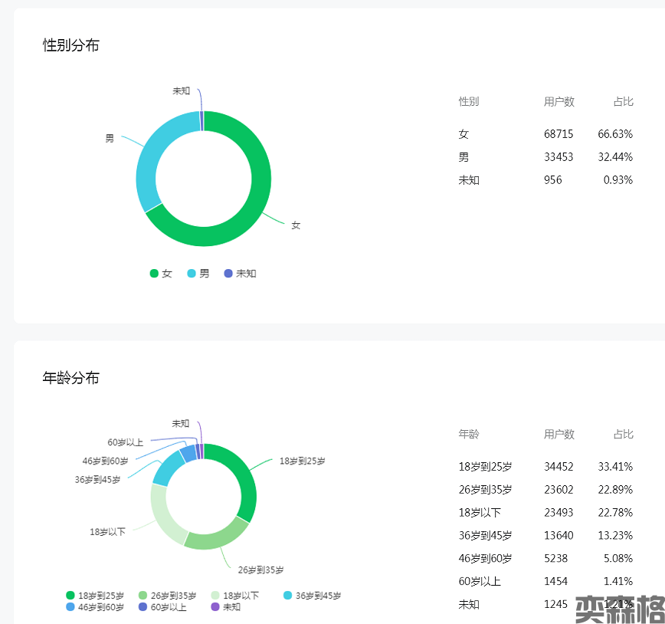Toggle the 女 legend item in gender chart
This screenshot has width=665, height=624.
click(161, 274)
